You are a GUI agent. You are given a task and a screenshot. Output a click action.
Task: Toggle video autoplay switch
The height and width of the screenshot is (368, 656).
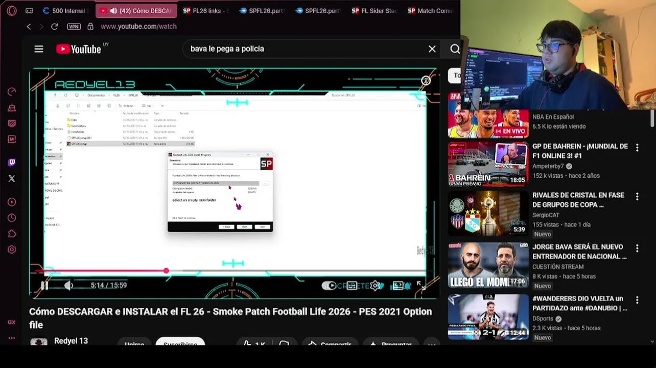tap(330, 286)
